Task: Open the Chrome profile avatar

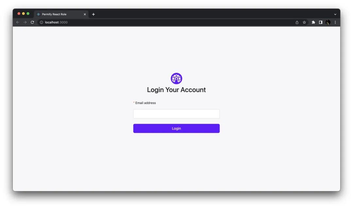Action: click(328, 22)
